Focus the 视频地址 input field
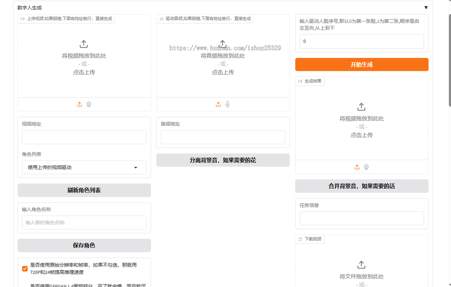This screenshot has width=451, height=287. click(84, 137)
